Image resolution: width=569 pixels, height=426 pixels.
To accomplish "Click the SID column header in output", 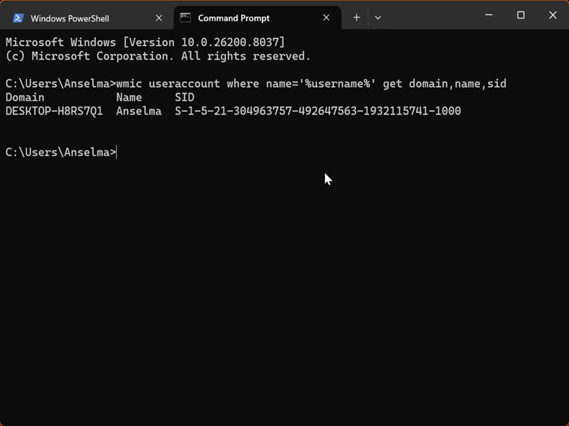I will click(184, 97).
